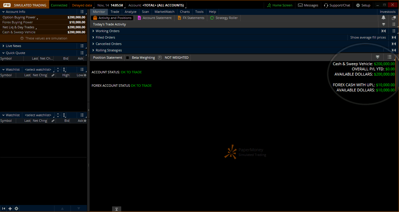Expand the Live News gadget

4,46
